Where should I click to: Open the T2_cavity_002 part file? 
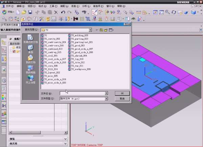52,39
